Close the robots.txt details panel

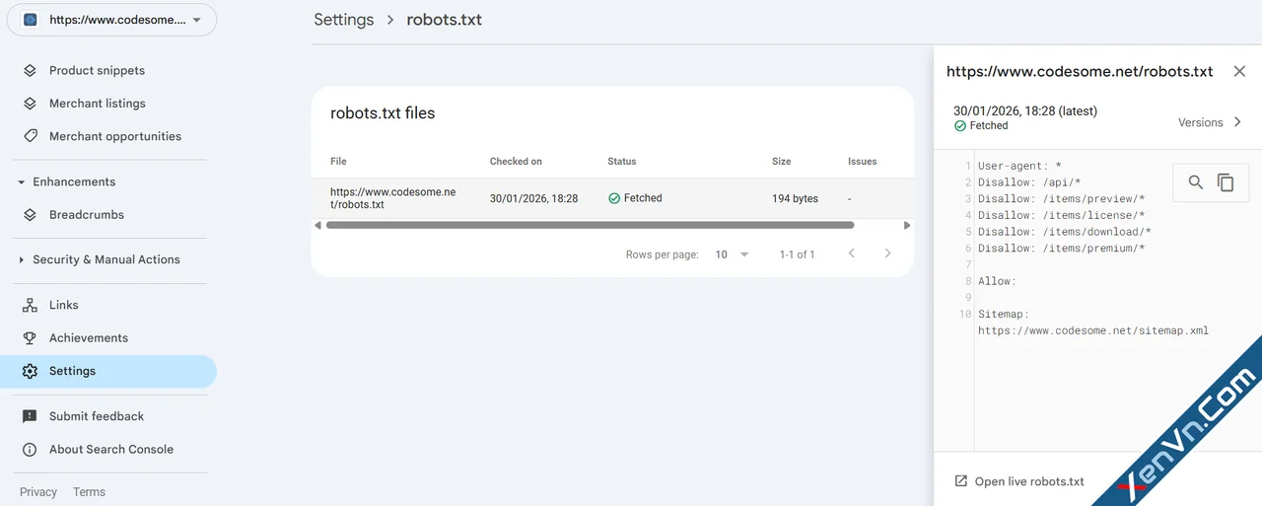(1239, 71)
